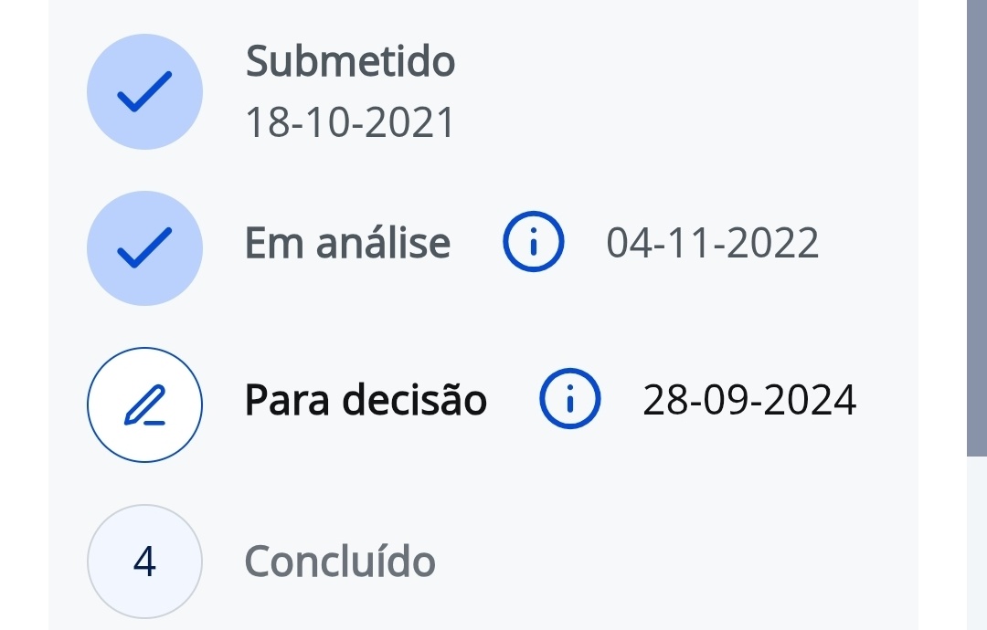This screenshot has height=630, width=987.
Task: Click the Submetido step label
Action: pos(350,61)
